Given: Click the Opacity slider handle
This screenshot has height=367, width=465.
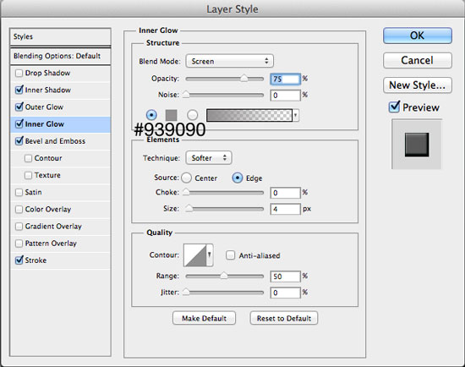Looking at the screenshot, I should 243,79.
